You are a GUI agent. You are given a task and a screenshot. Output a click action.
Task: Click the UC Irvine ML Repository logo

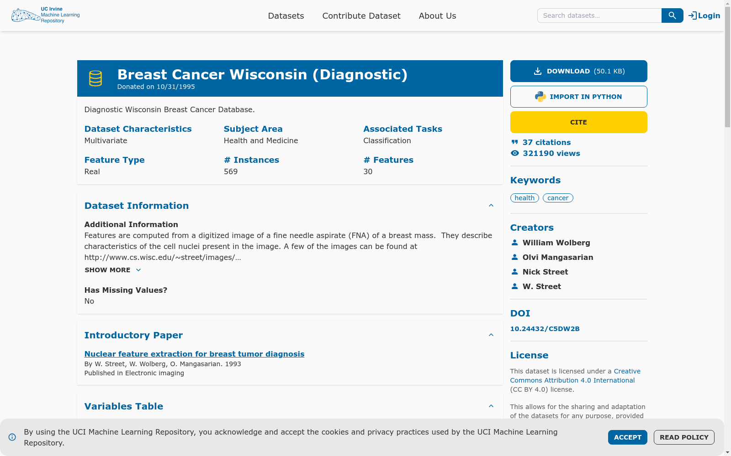[45, 15]
